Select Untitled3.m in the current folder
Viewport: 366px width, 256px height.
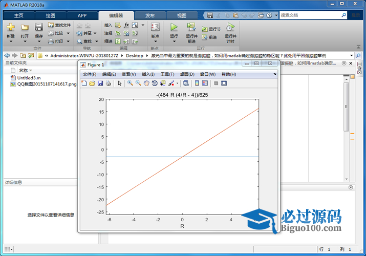(29, 78)
